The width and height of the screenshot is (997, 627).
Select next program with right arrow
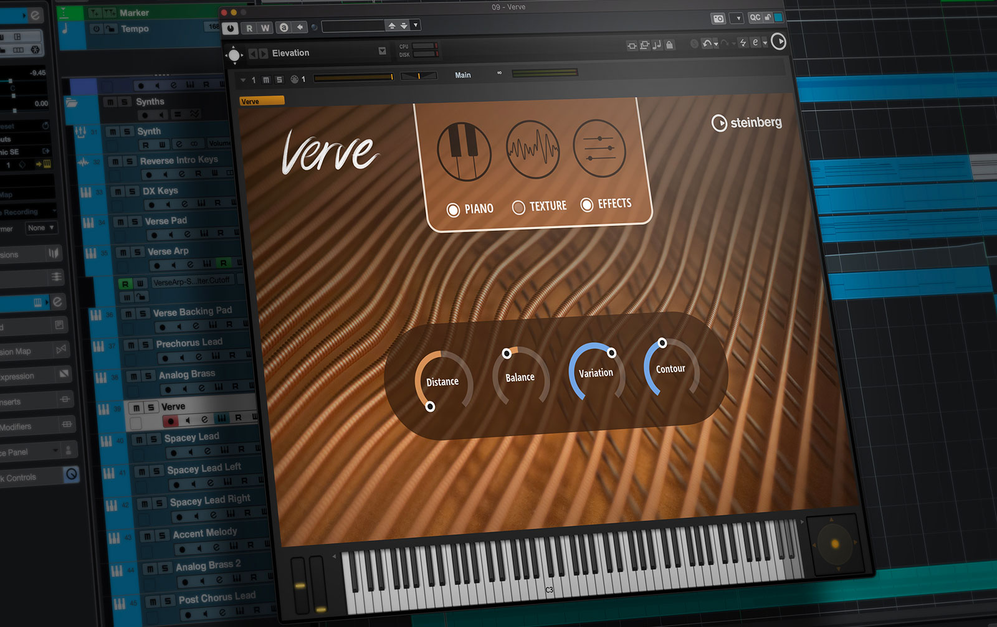pyautogui.click(x=263, y=54)
